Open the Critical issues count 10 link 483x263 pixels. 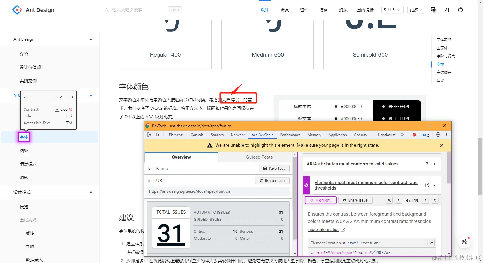235,232
